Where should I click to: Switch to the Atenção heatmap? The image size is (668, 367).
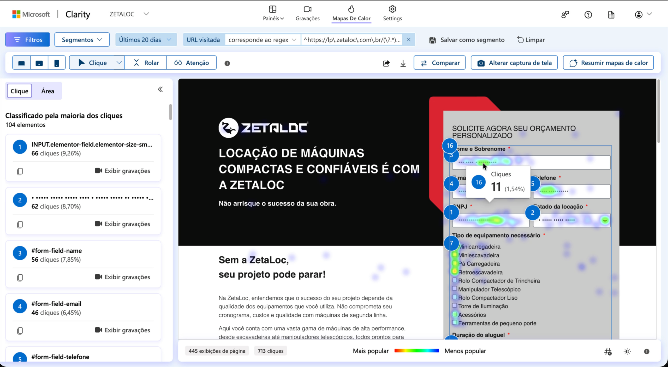(x=192, y=63)
